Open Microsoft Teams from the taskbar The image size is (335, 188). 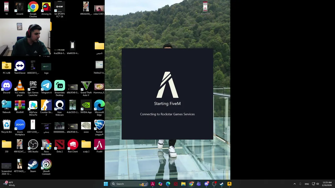click(199, 184)
